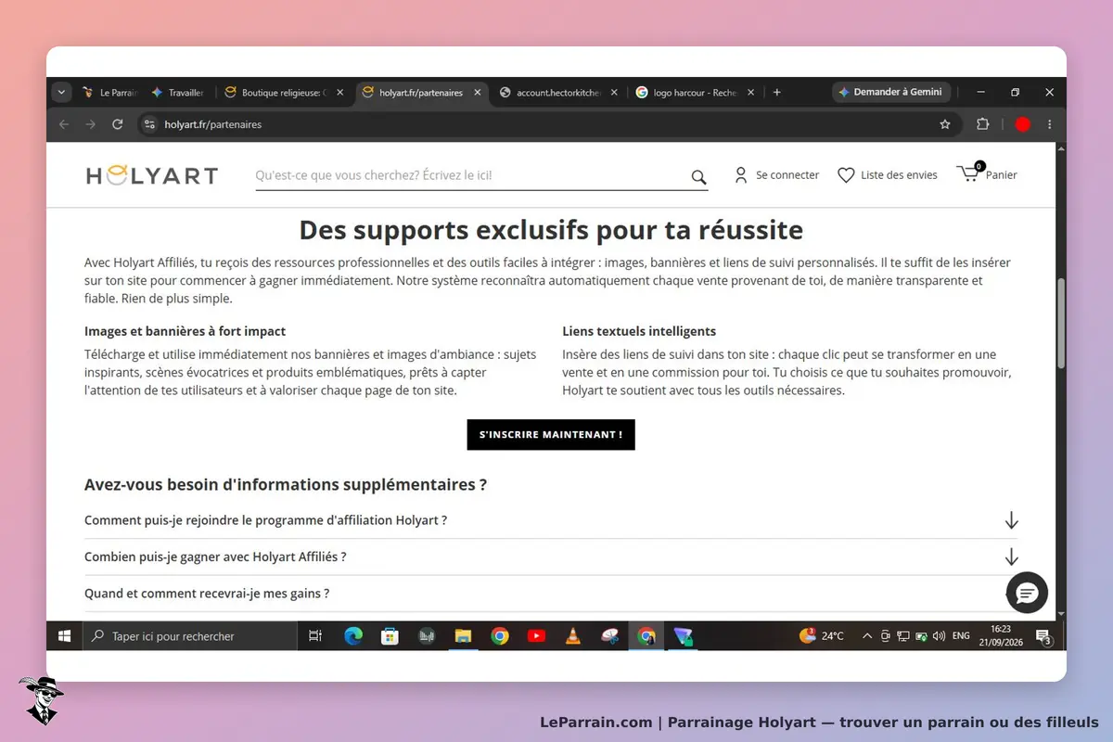
Task: Reload the page with the refresh icon
Action: (x=117, y=124)
